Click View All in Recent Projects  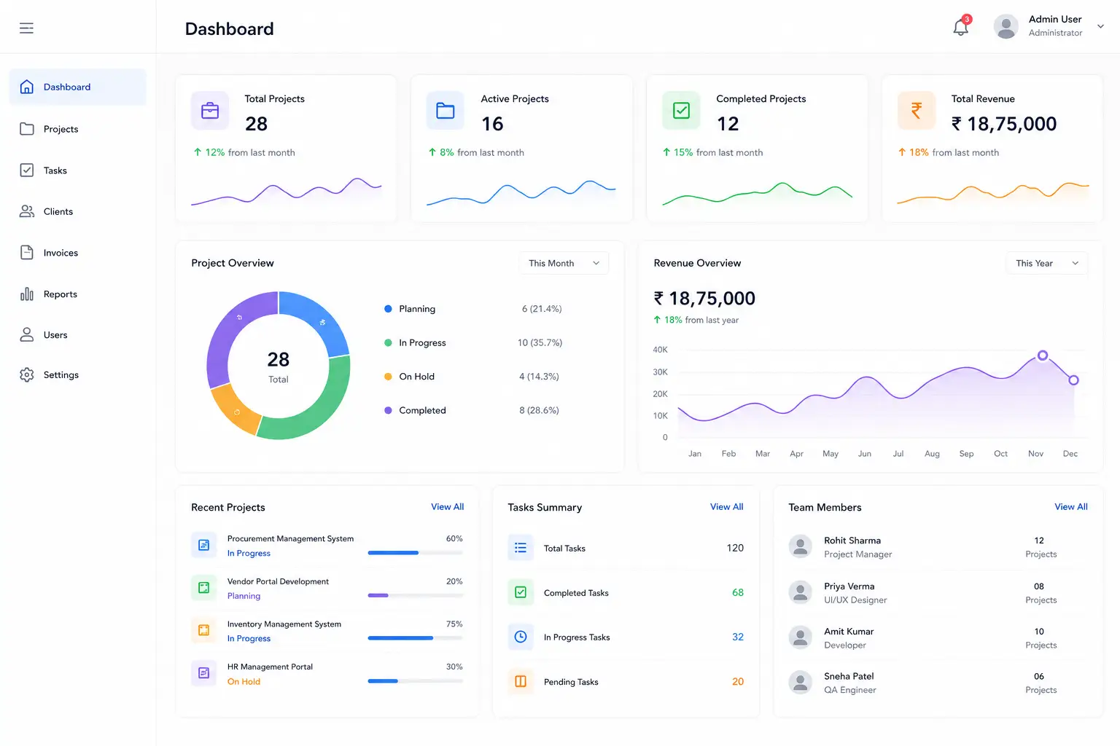coord(447,507)
